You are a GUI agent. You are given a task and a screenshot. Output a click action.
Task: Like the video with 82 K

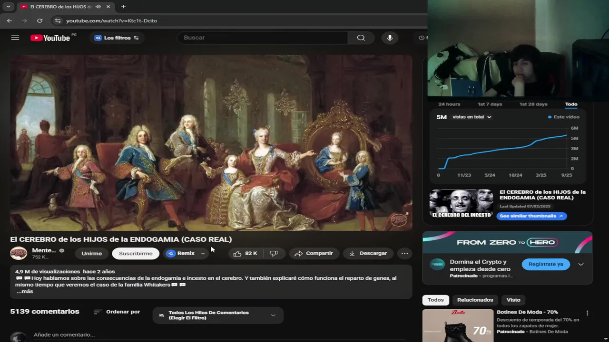click(246, 253)
